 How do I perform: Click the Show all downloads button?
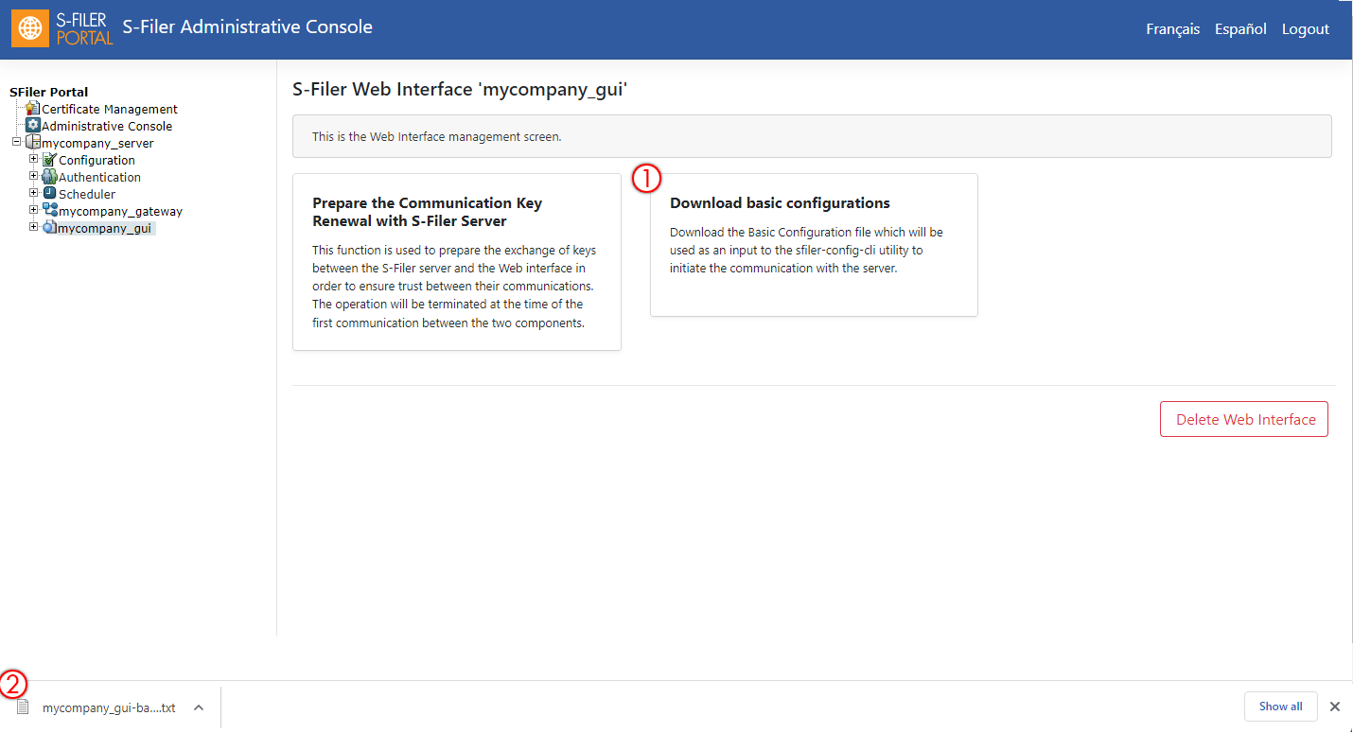(x=1280, y=707)
